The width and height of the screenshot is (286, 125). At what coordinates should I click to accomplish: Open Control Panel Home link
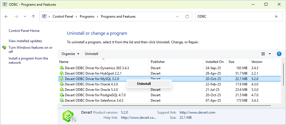(24, 31)
